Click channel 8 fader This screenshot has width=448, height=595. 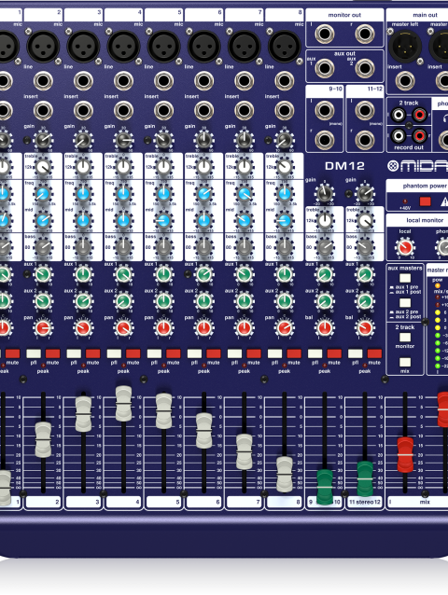pyautogui.click(x=285, y=475)
